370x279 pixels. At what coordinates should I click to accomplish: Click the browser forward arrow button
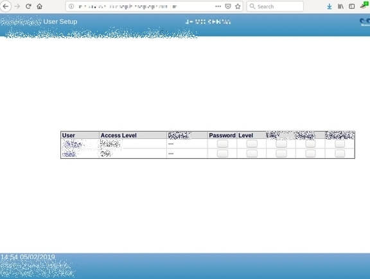(x=17, y=6)
